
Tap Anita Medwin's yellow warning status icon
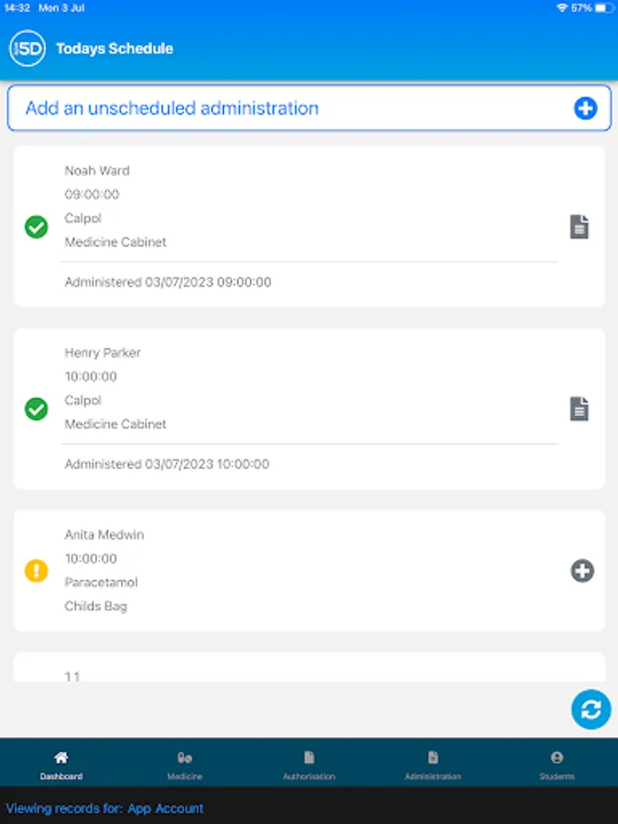point(37,571)
